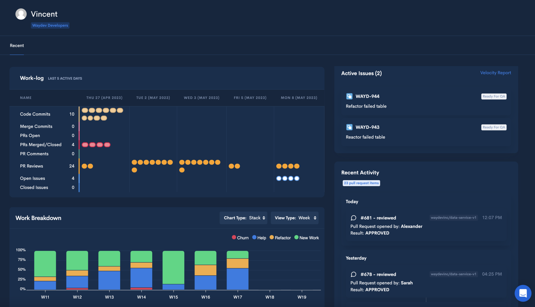This screenshot has width=535, height=307.
Task: Toggle the Refactor legend series
Action: coord(280,237)
